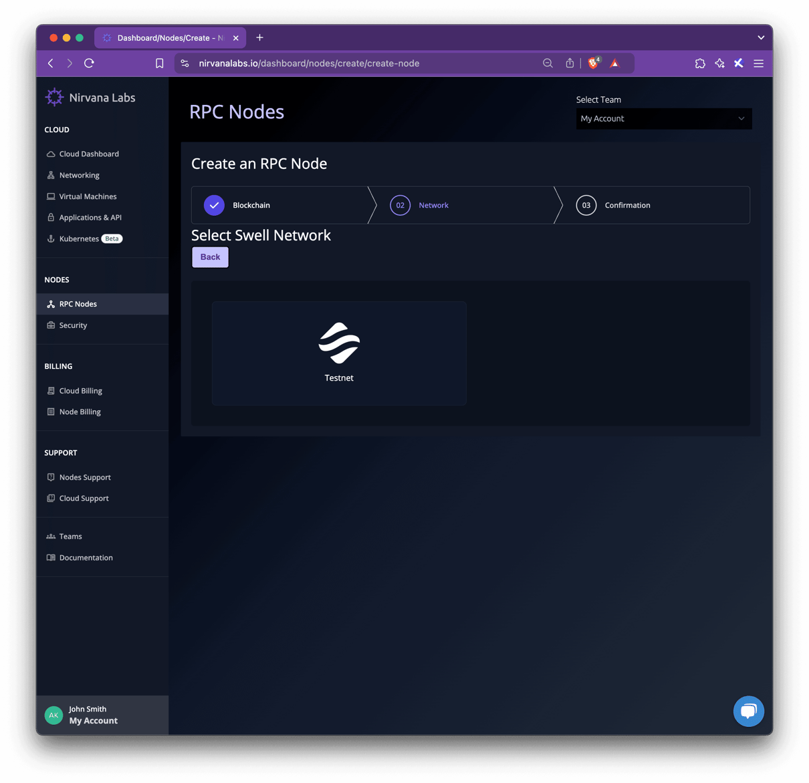Select the Dashboard/Nodes/Create browser tab
The height and width of the screenshot is (783, 809).
pos(170,38)
